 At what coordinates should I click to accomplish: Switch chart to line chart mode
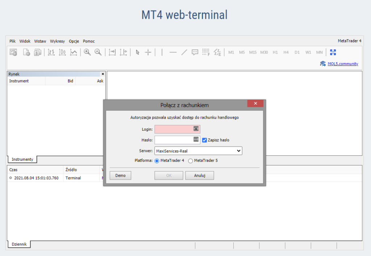click(73, 52)
